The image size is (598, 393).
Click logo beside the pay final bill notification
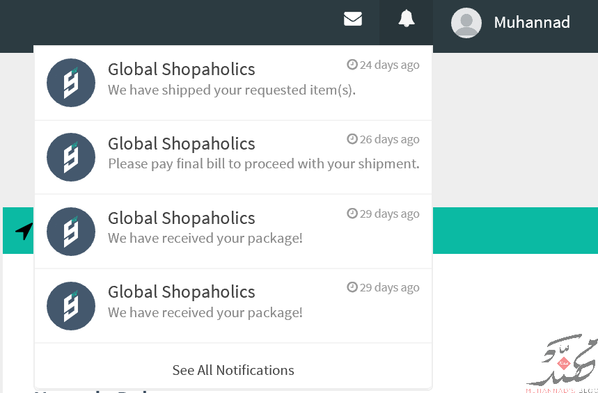(x=71, y=157)
